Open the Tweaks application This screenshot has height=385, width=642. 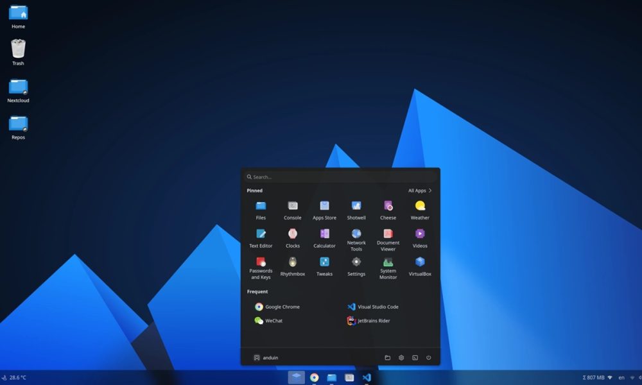(x=324, y=265)
